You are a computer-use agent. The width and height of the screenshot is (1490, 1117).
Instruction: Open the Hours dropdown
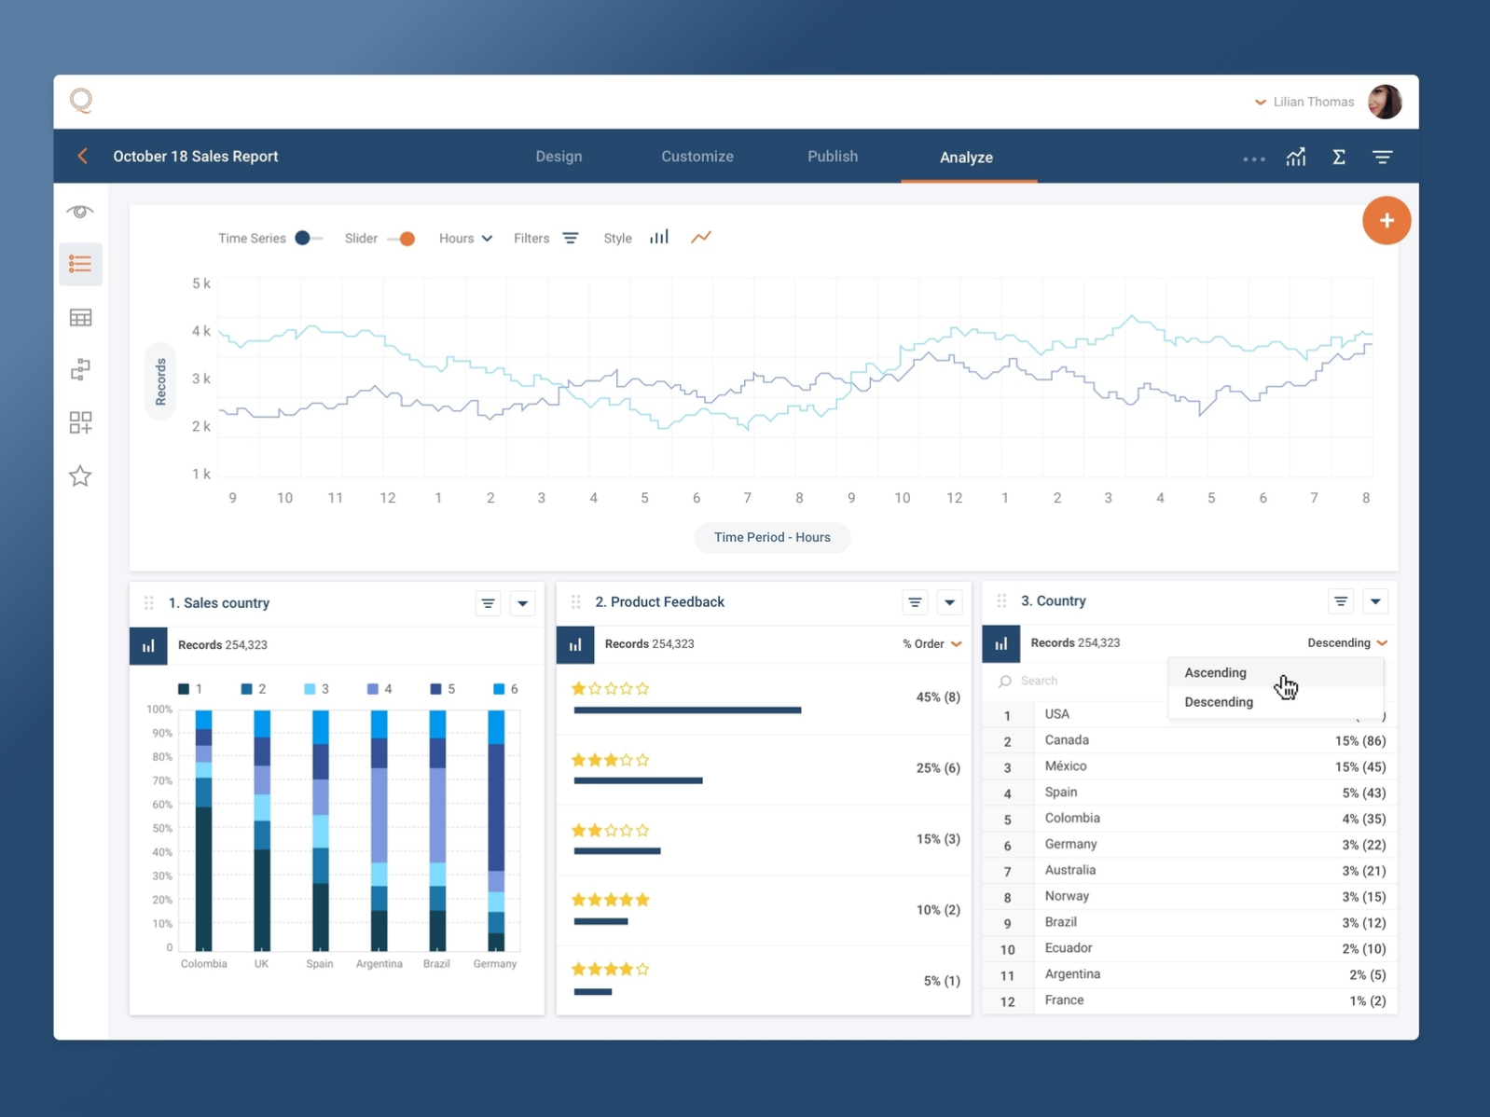point(465,239)
